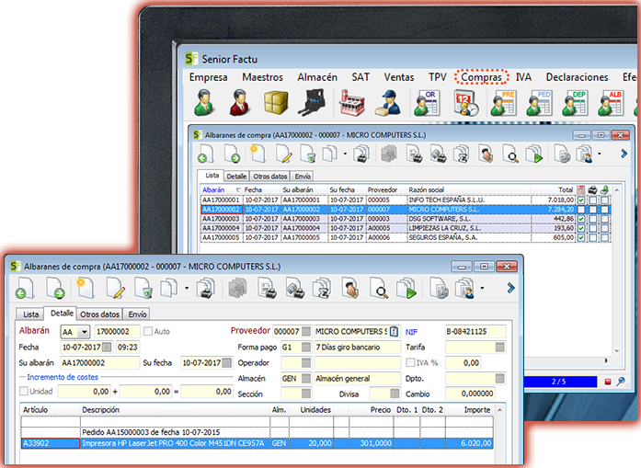Image resolution: width=641 pixels, height=468 pixels.
Task: Open the Tarifa lookup button
Action: click(499, 347)
